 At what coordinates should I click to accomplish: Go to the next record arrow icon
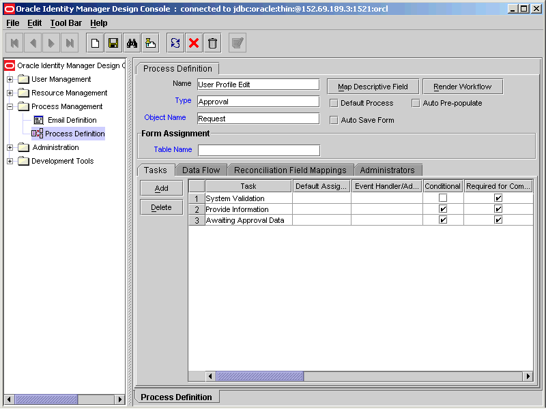[x=51, y=42]
